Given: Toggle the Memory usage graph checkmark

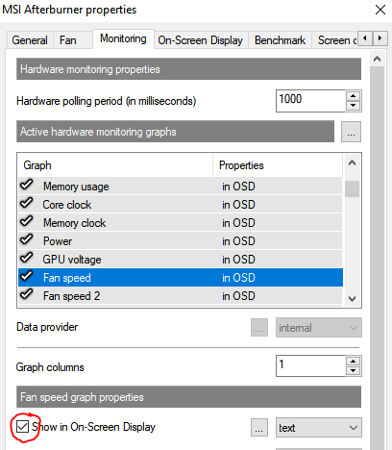Looking at the screenshot, I should click(x=27, y=186).
